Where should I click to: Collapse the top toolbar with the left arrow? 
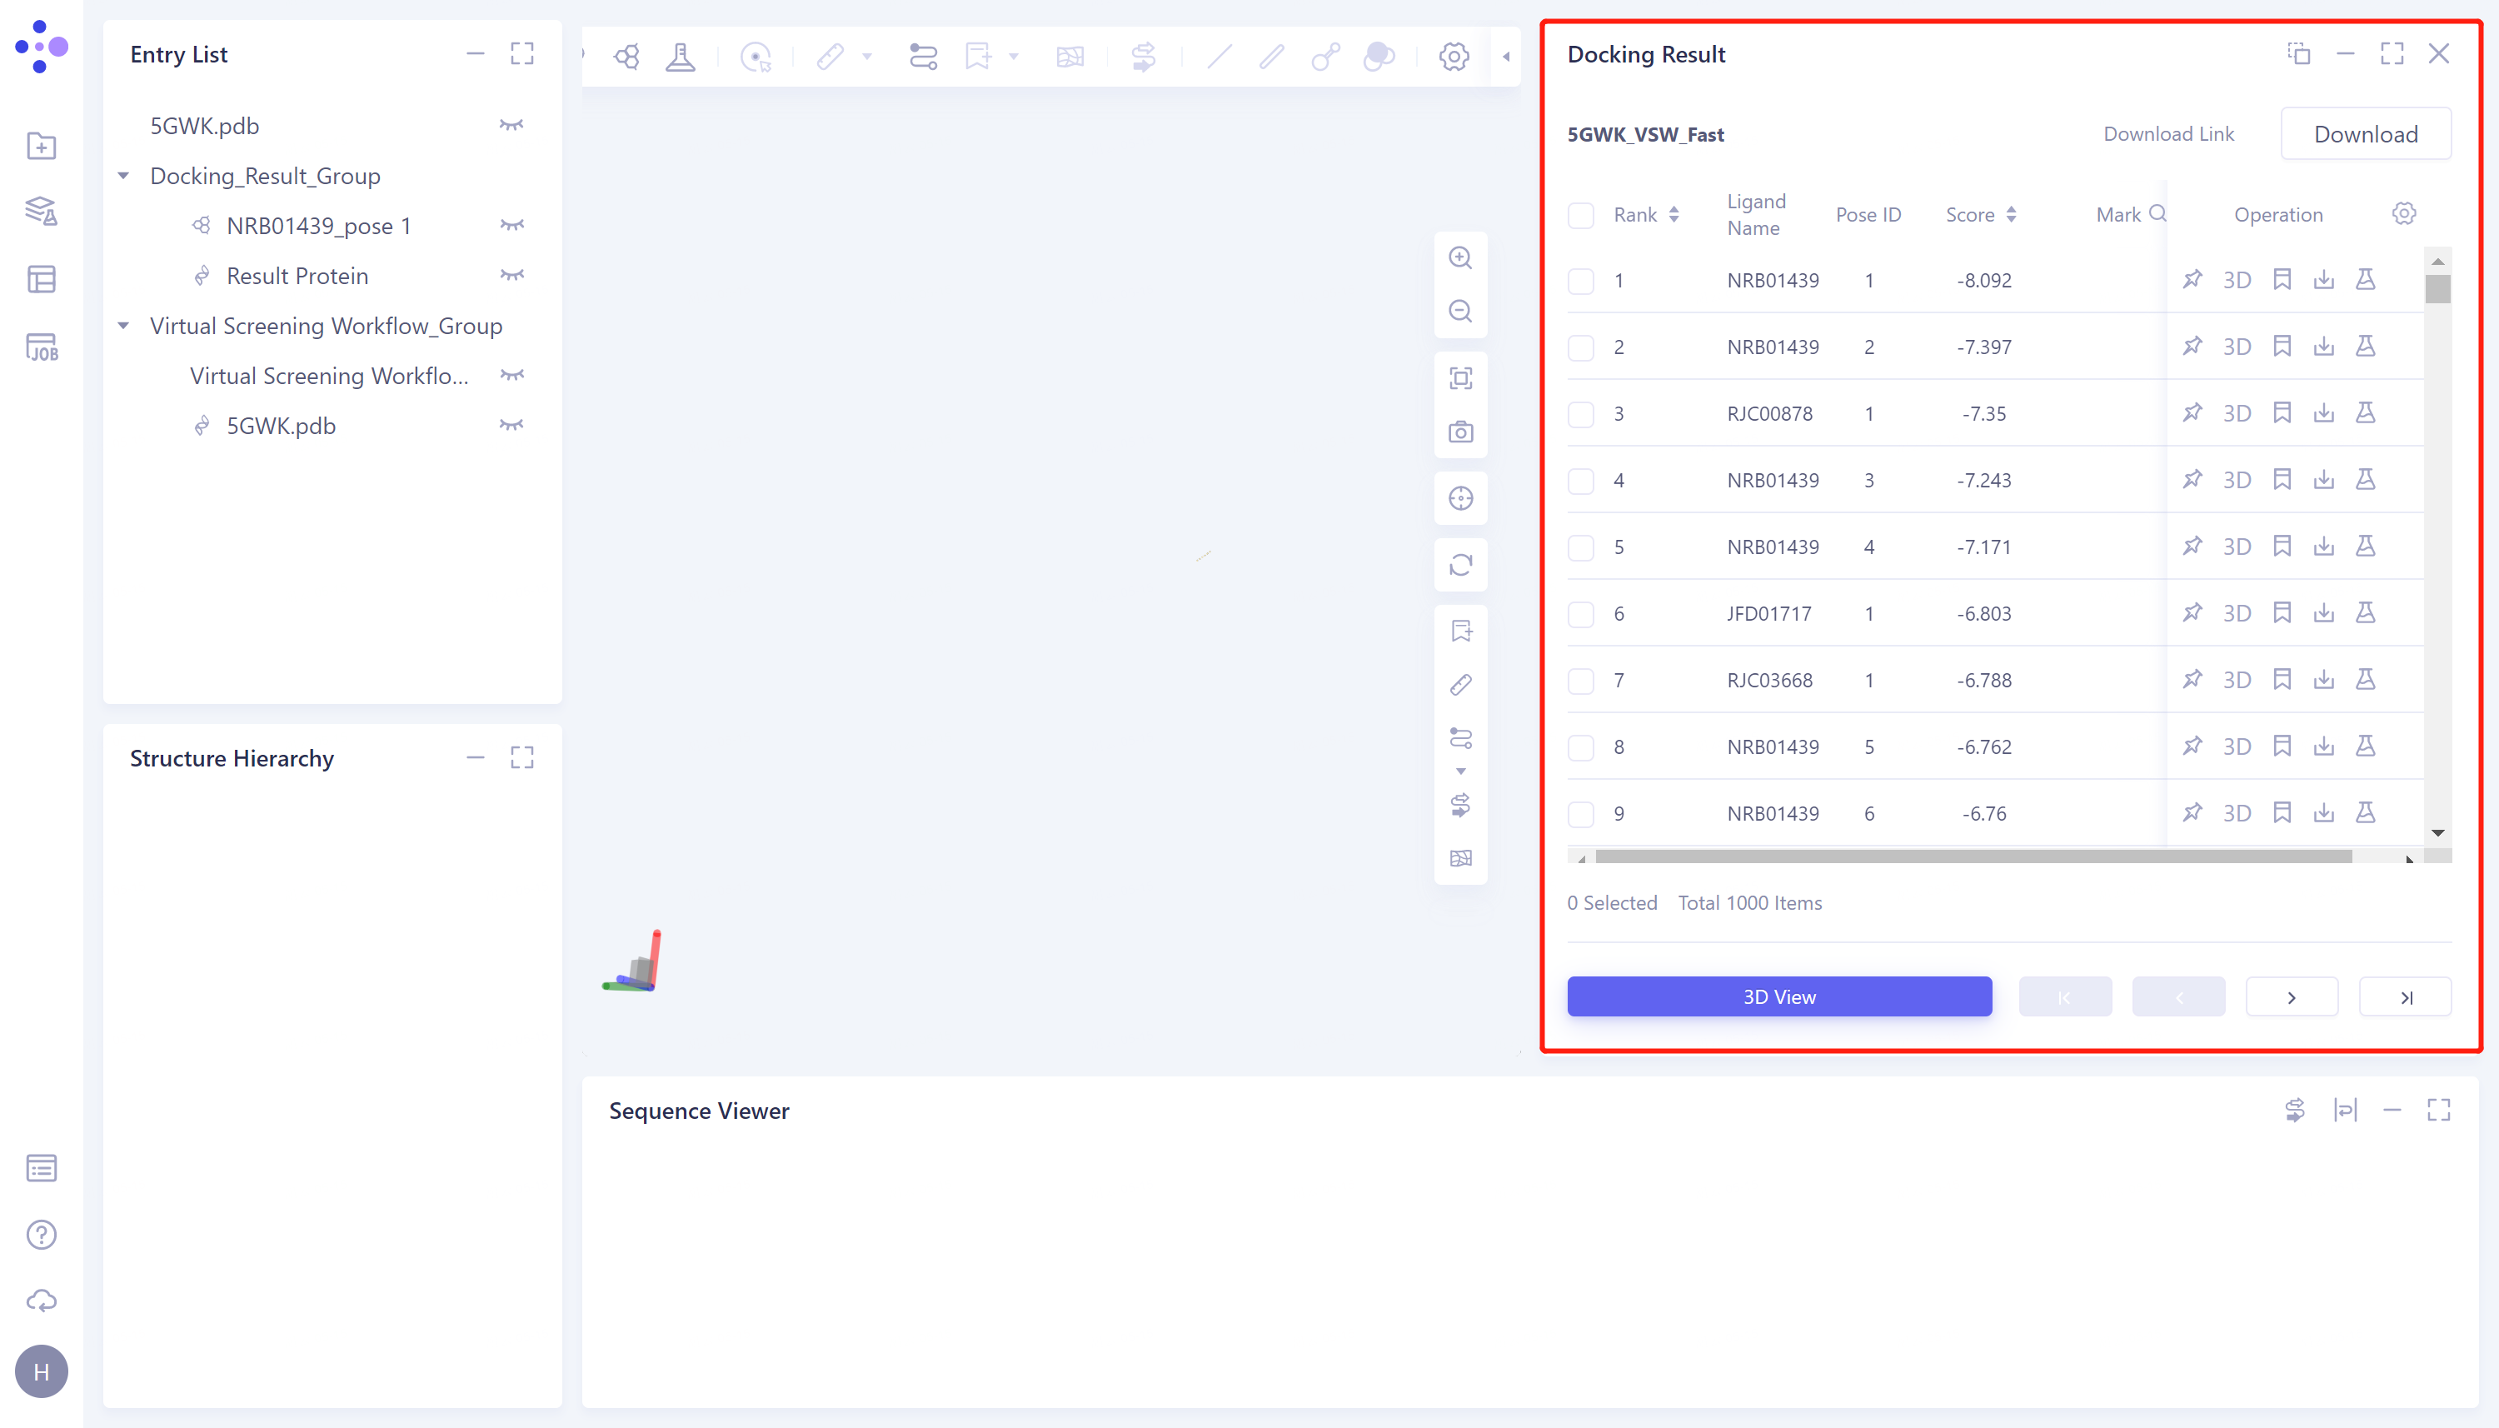1506,57
